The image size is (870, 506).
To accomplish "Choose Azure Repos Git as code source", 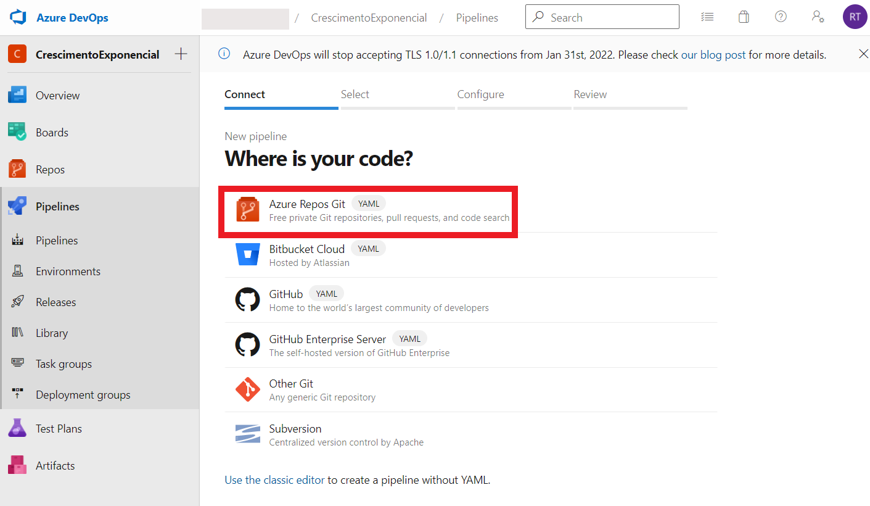I will (x=471, y=210).
